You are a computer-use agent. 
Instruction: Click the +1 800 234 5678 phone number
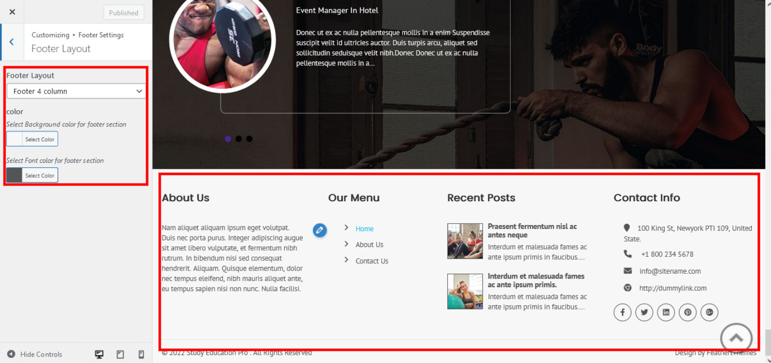667,254
